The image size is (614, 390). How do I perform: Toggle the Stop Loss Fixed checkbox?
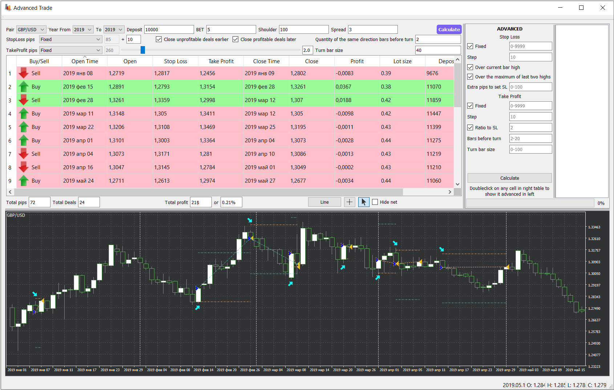tap(470, 46)
